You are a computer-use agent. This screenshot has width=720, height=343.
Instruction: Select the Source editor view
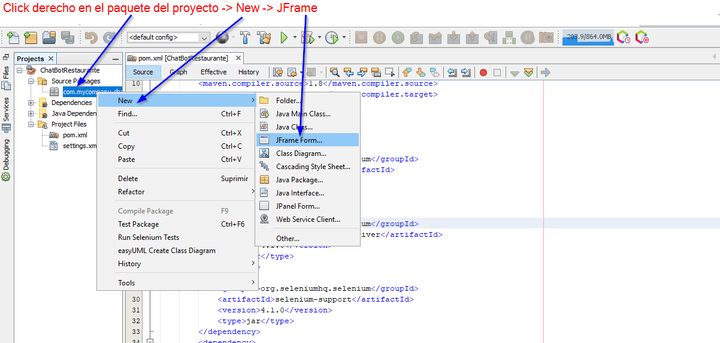click(143, 72)
